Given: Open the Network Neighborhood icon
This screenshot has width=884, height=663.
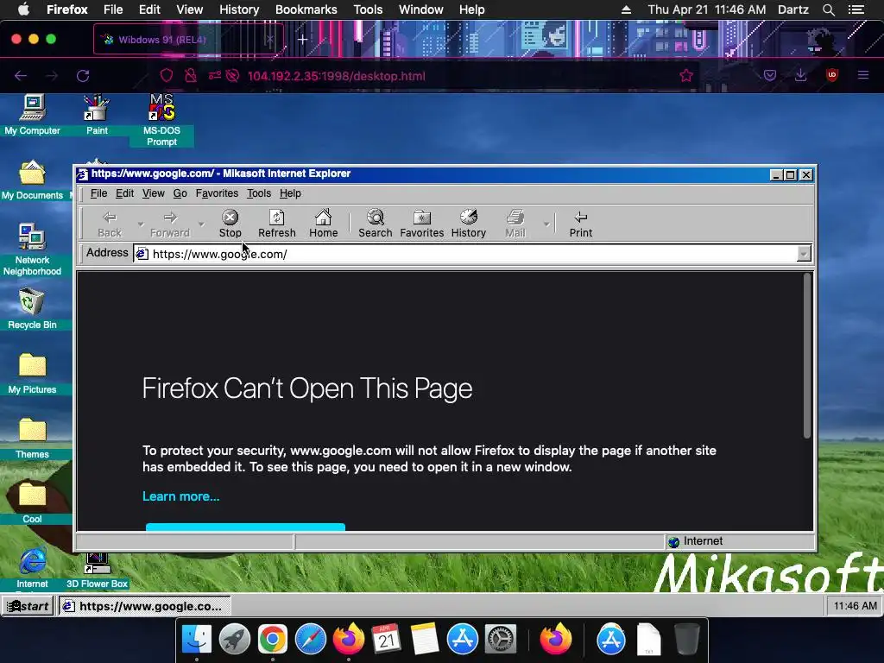Looking at the screenshot, I should [x=32, y=249].
